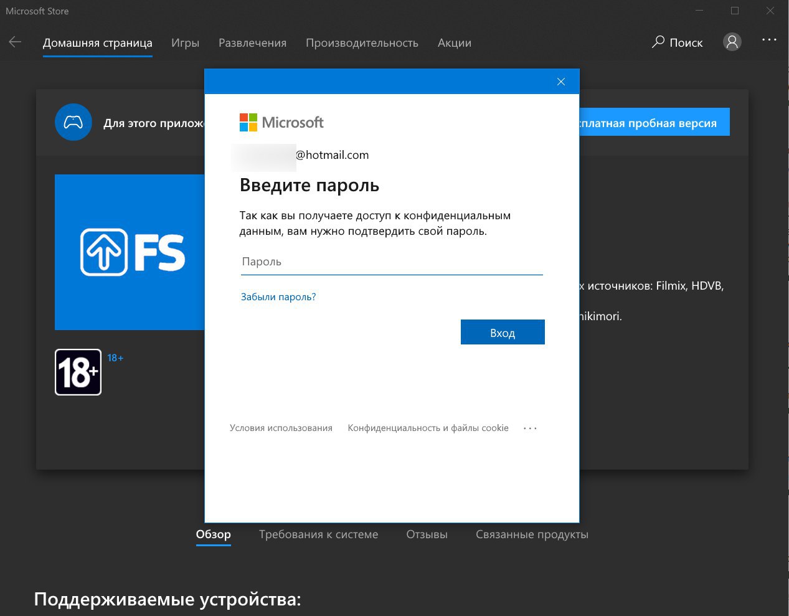
Task: Click the FS app logo thumbnail
Action: 130,252
